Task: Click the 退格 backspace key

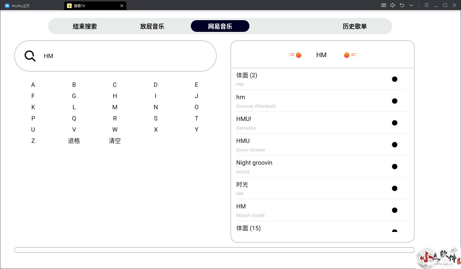Action: [74, 141]
